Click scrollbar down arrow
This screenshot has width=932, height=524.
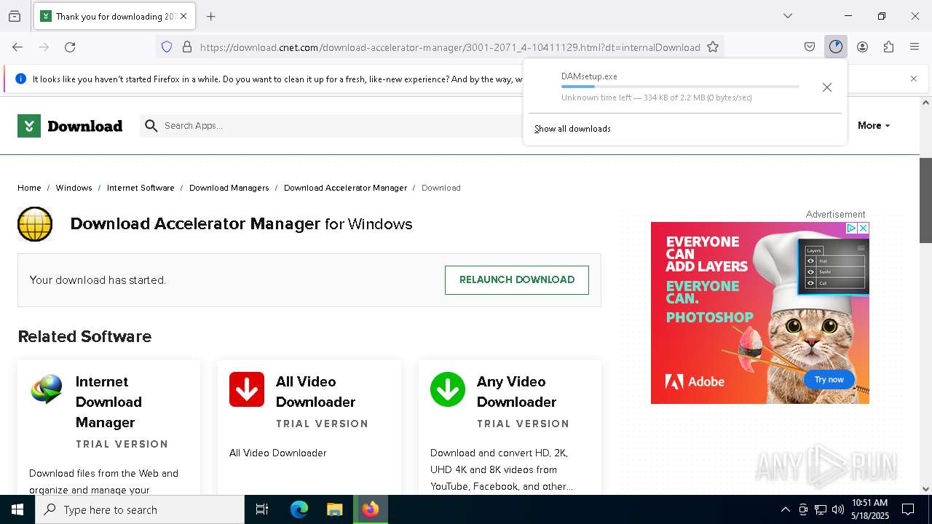coord(925,489)
